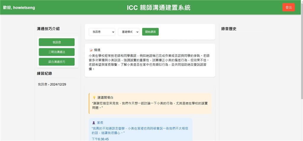This screenshot has width=303, height=141.
Task: Open the 基礎模式 mode dropdown
Action: point(128,32)
